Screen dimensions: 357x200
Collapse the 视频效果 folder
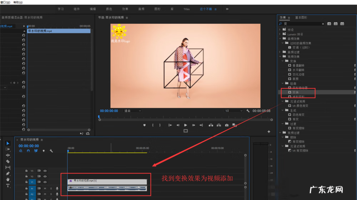[x=280, y=56]
